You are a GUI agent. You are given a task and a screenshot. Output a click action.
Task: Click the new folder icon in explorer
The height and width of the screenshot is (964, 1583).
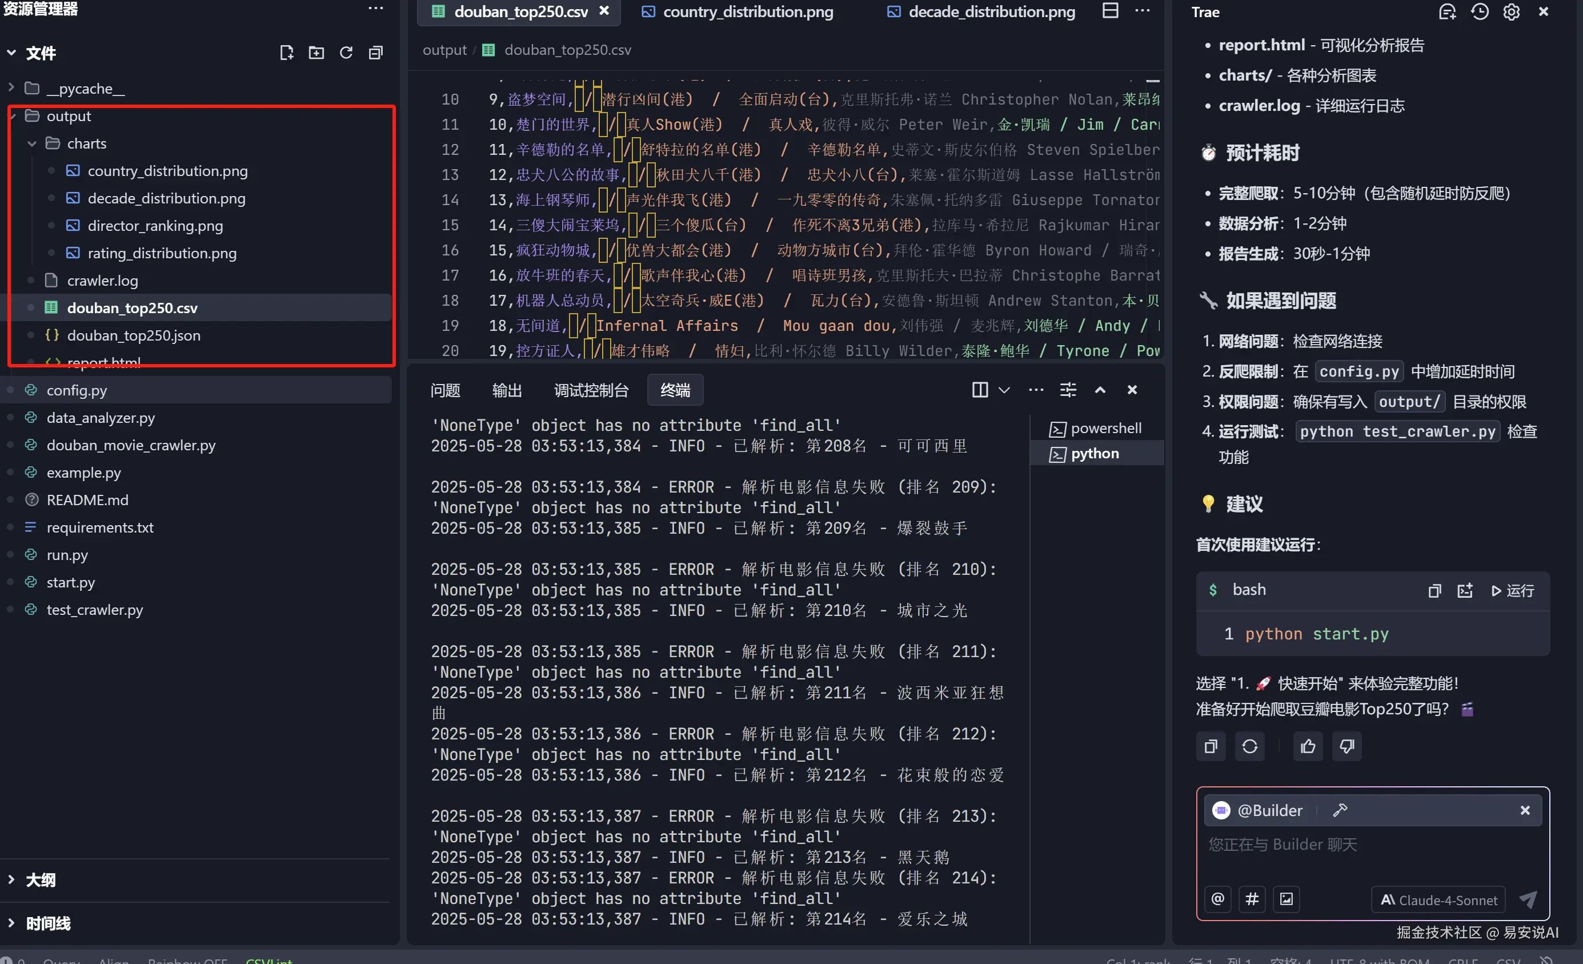(x=316, y=53)
